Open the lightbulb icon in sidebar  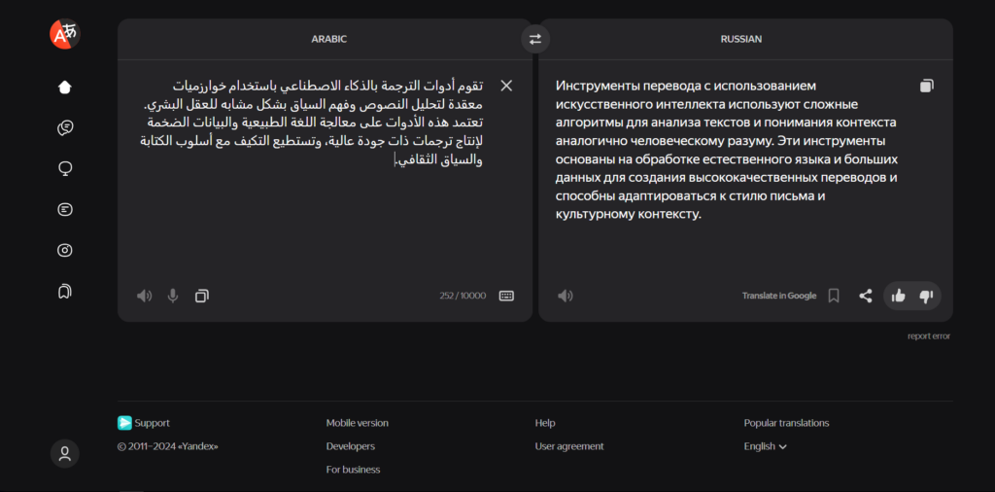pos(65,169)
